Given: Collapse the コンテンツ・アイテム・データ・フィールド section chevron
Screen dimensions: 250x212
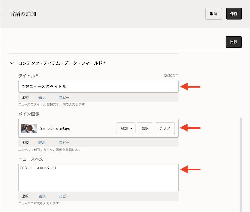Looking at the screenshot, I should (12, 63).
